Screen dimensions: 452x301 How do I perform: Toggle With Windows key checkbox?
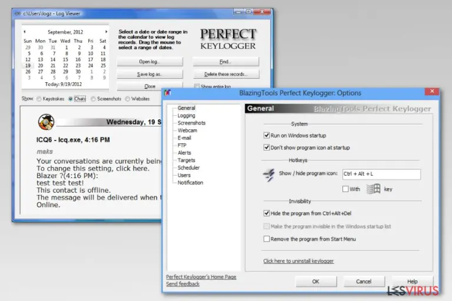click(x=345, y=189)
